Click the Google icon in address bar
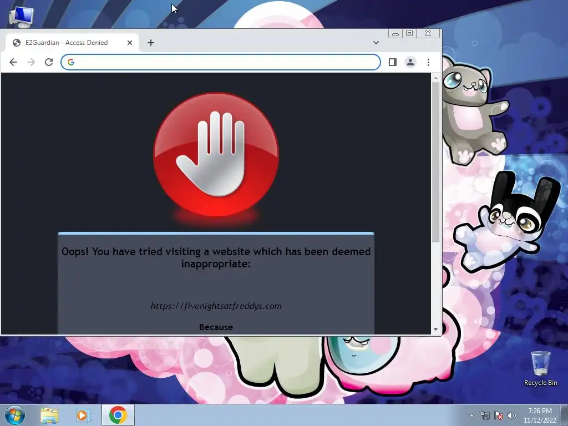568x426 pixels. [x=71, y=62]
